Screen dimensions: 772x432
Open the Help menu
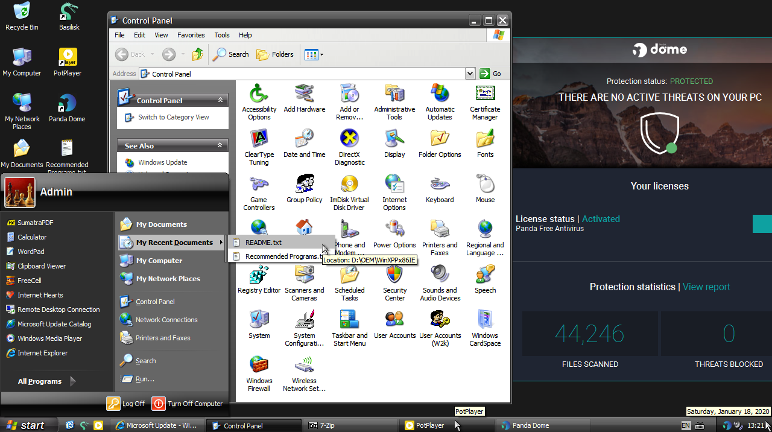(245, 35)
